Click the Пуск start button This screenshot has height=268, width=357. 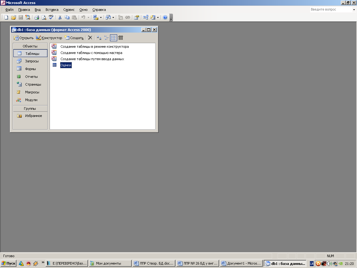click(x=9, y=263)
